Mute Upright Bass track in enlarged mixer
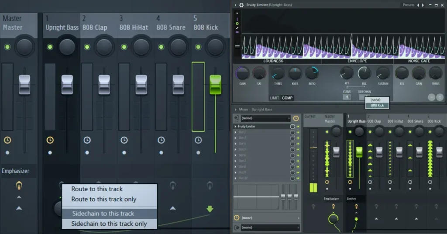 click(x=50, y=47)
